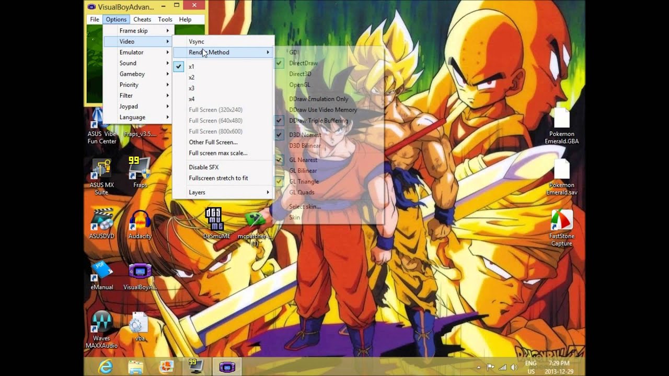Click Disable SFX
Viewport: 669px width, 376px height.
(223, 167)
